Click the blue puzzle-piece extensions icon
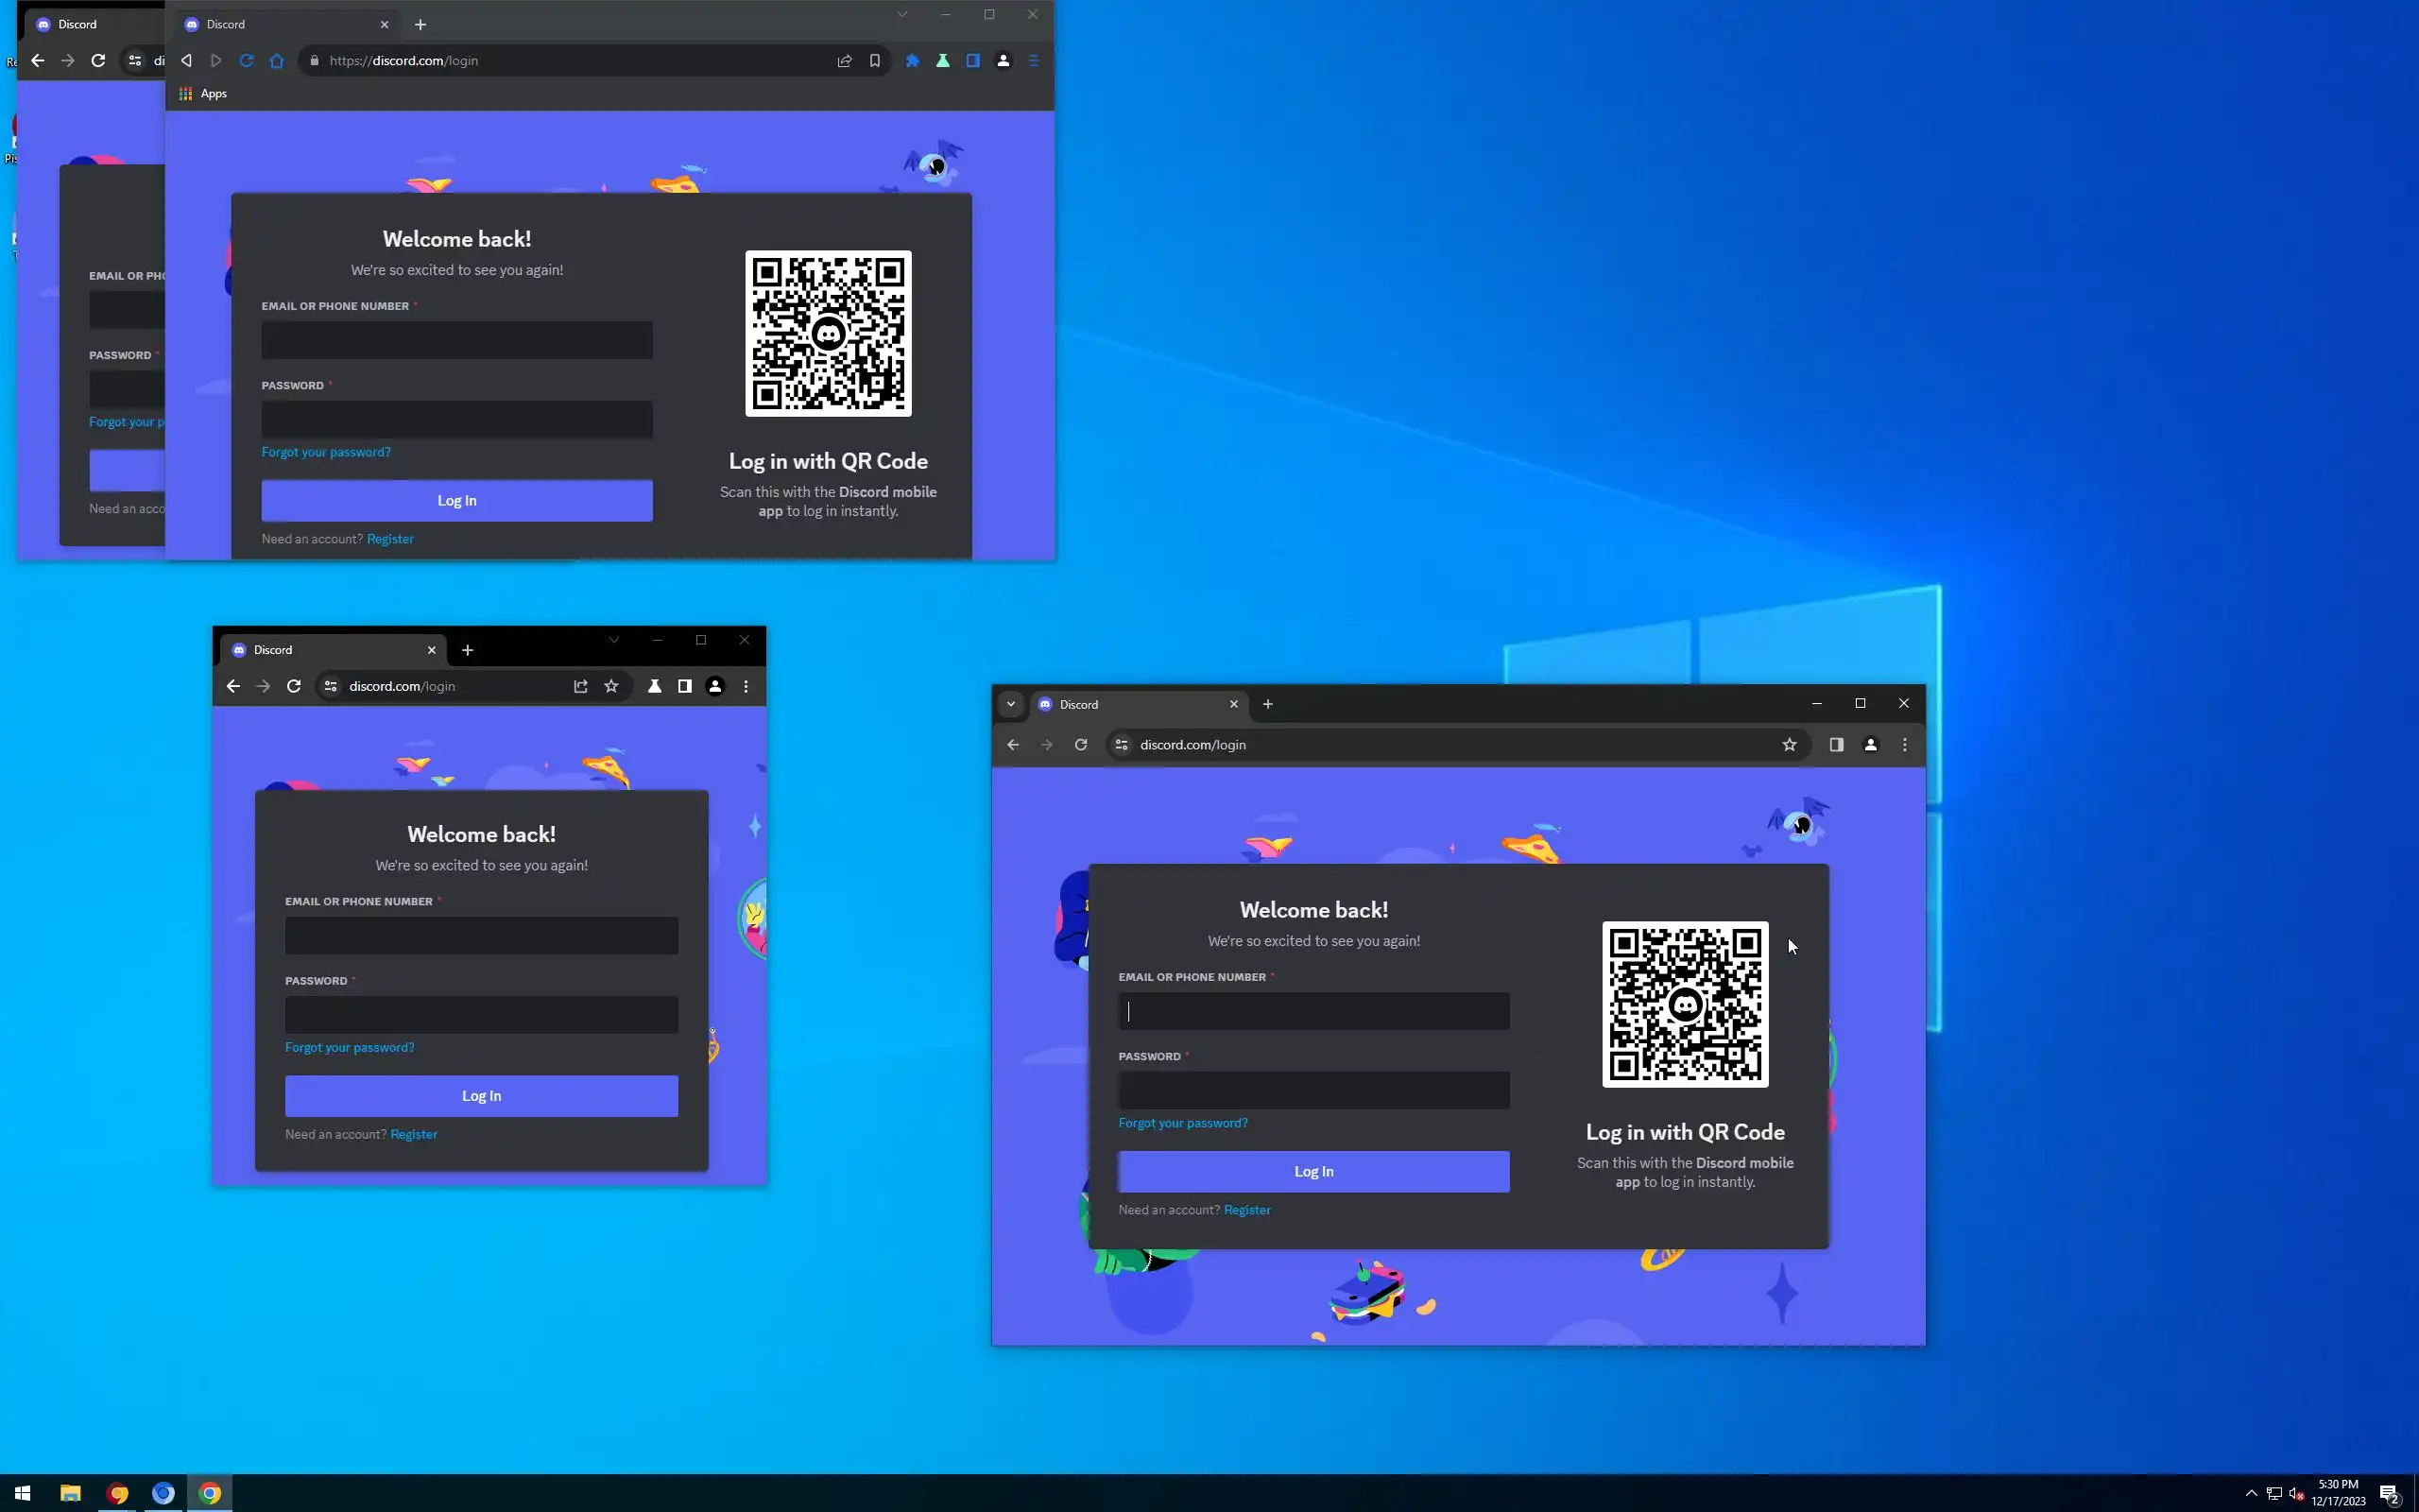2419x1512 pixels. point(913,61)
